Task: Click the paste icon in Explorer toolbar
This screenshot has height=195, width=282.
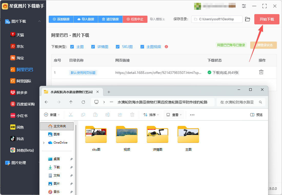Action: [x=95, y=115]
